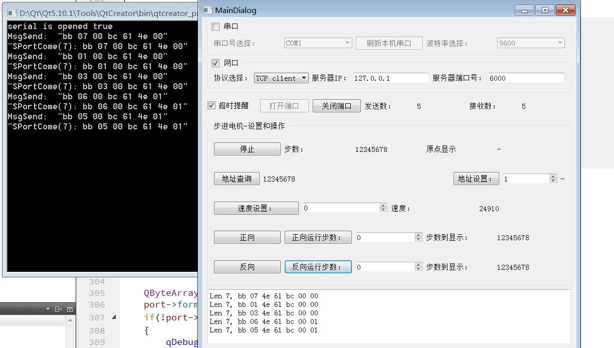Click log line 'Len 7, bb 05 4e 61 bc 00 01'

pyautogui.click(x=264, y=330)
